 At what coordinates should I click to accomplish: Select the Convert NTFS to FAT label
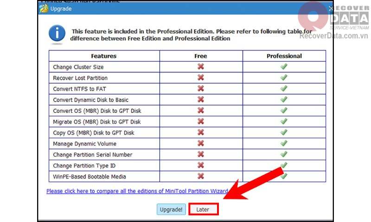click(x=79, y=89)
